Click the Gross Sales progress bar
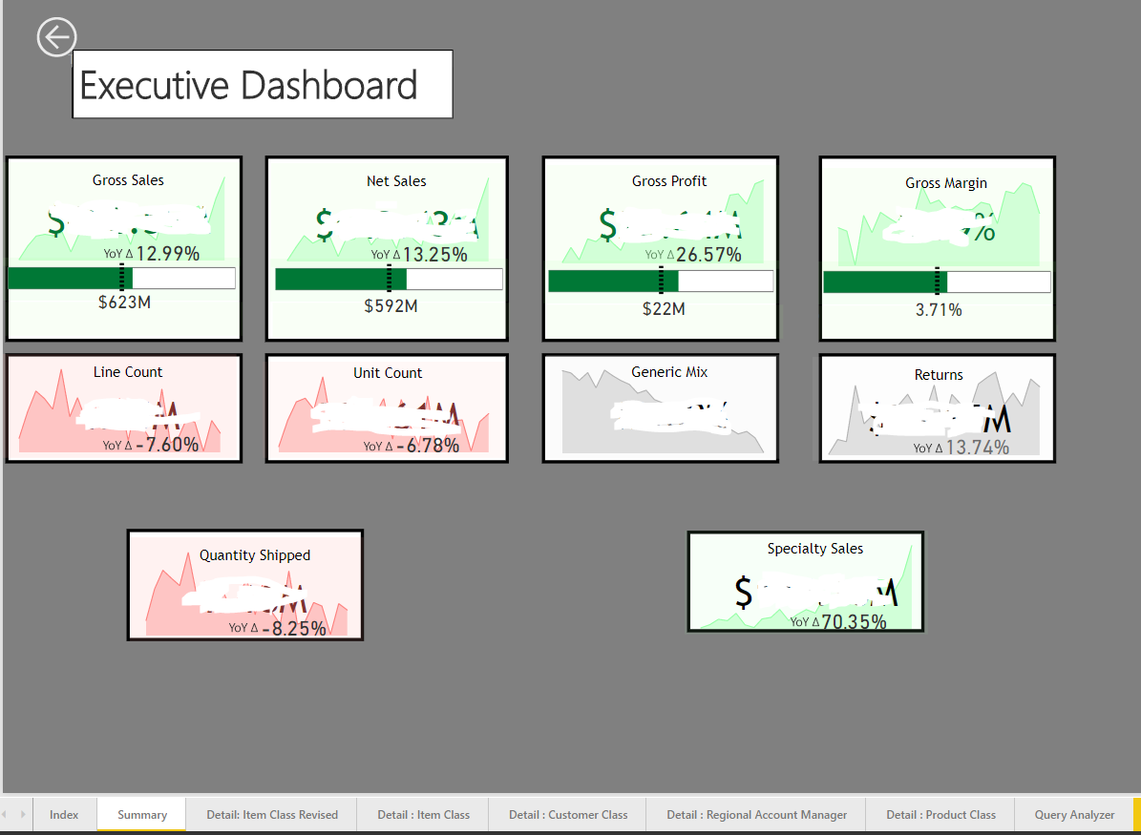This screenshot has height=835, width=1141. click(121, 278)
